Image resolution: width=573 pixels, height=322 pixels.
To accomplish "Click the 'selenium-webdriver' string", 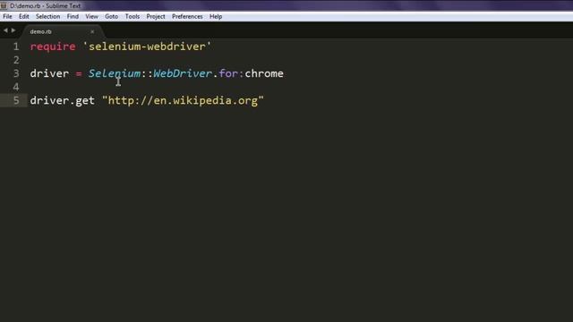I will [x=147, y=47].
